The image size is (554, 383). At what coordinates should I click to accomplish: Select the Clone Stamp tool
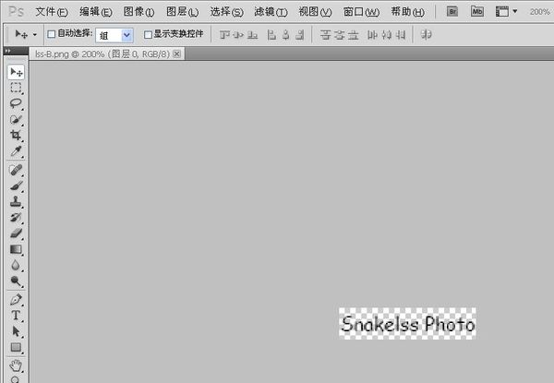tap(16, 202)
